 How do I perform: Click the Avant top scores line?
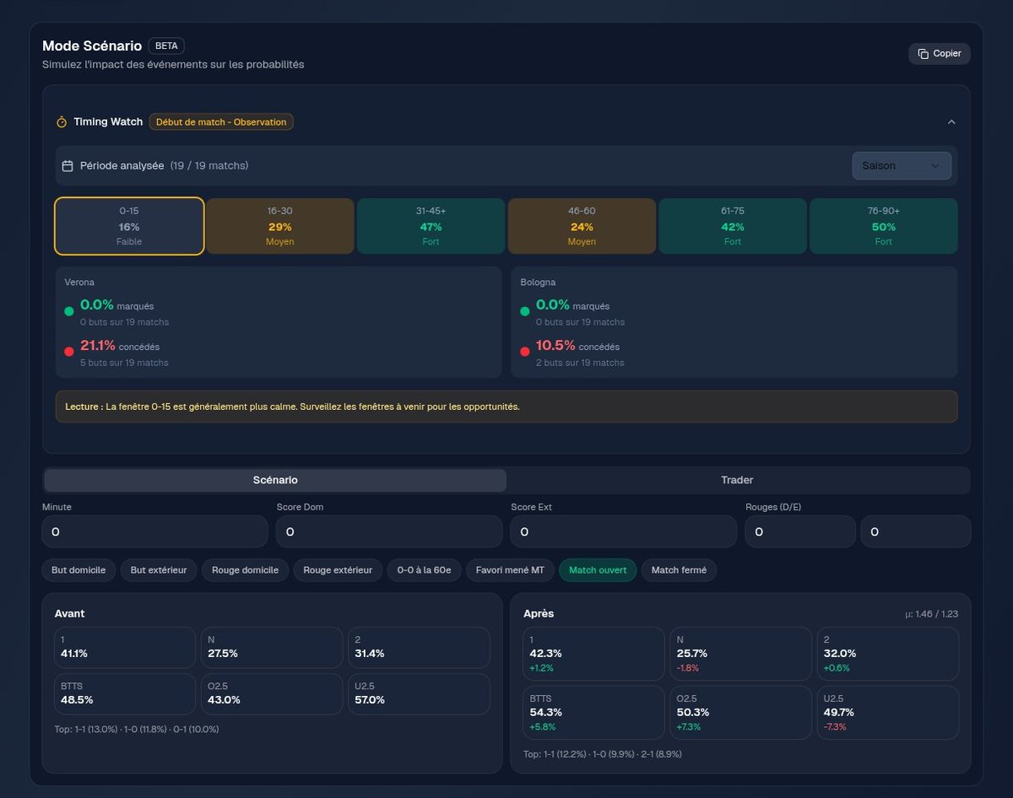(137, 729)
